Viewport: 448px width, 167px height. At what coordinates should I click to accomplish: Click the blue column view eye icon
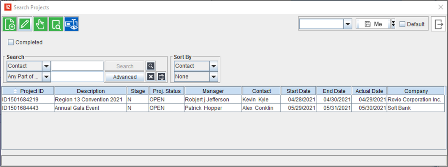click(71, 24)
